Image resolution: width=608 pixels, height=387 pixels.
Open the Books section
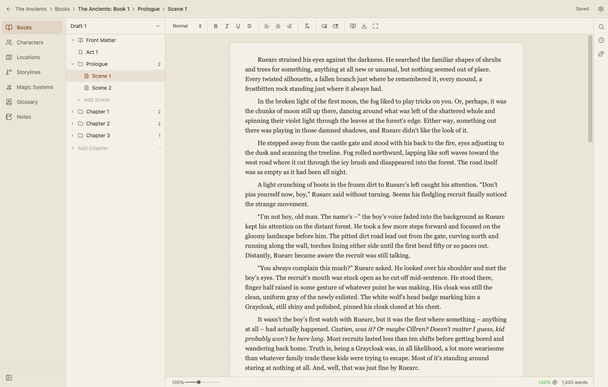[32, 28]
